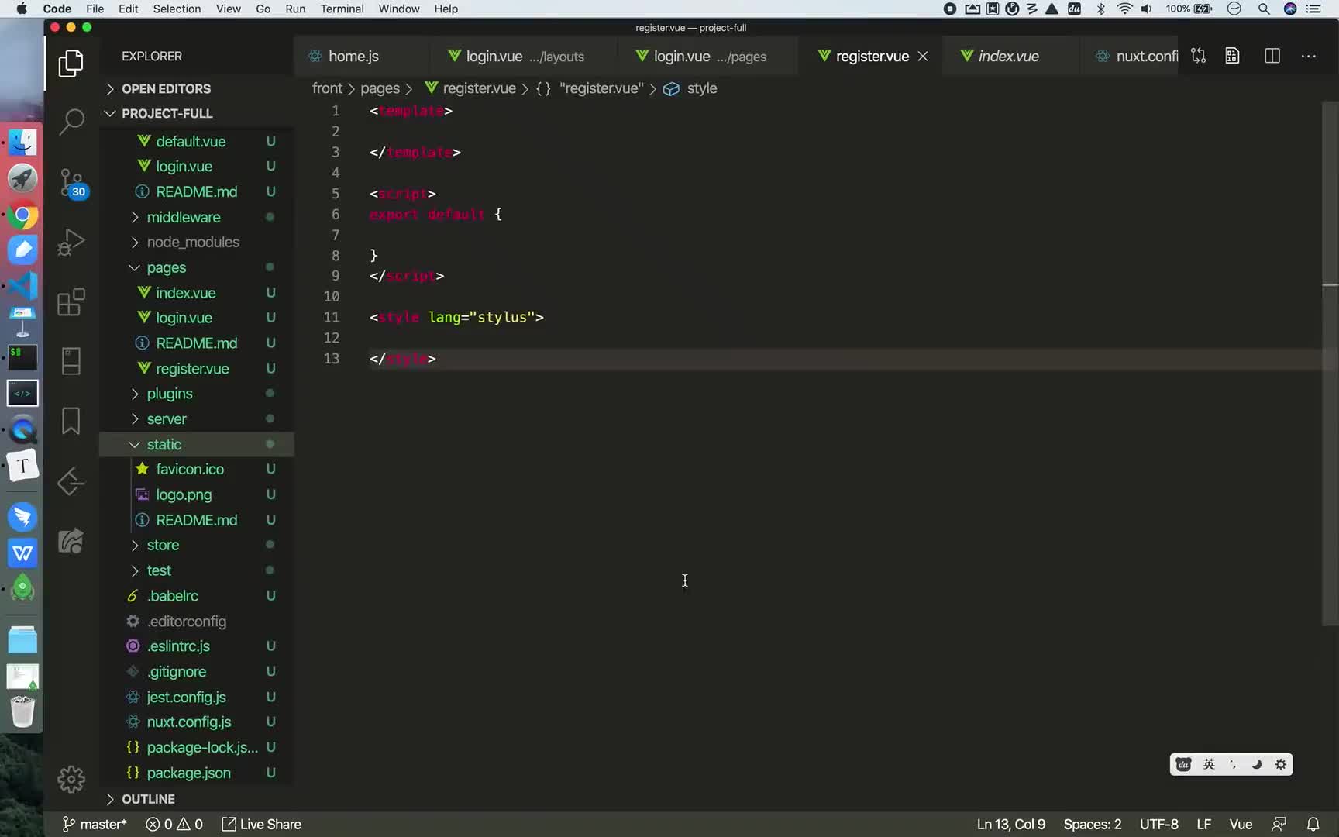Click Ln 13, Col 9 position indicator
Viewport: 1339px width, 837px height.
click(1010, 824)
